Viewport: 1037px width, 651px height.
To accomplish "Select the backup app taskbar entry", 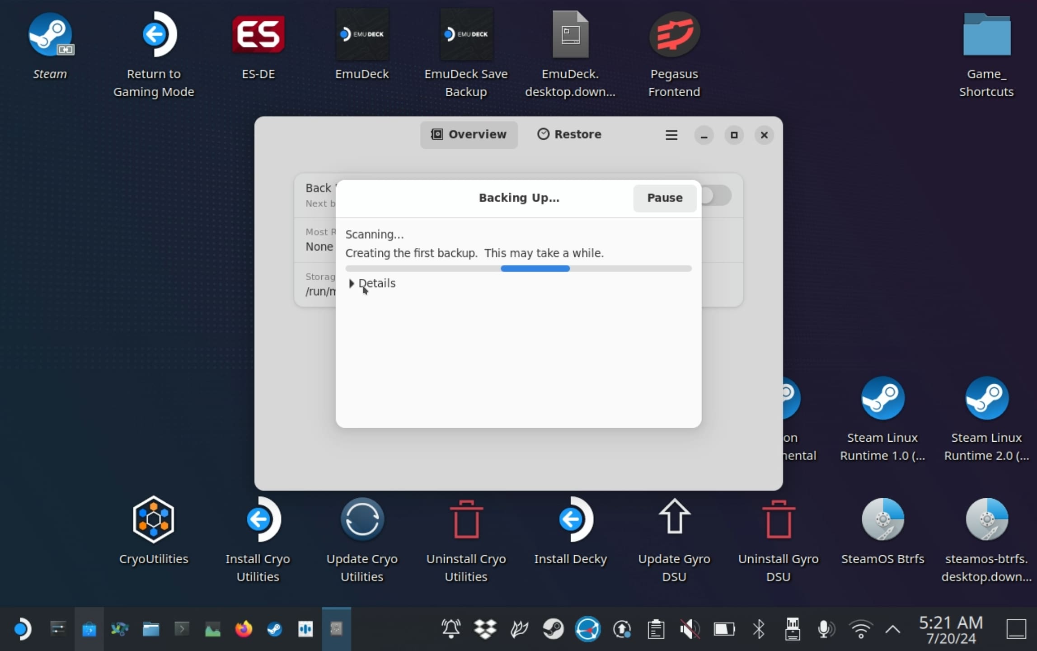I will tap(336, 629).
